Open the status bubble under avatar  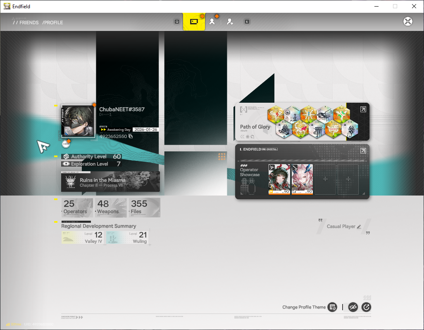[x=66, y=144]
